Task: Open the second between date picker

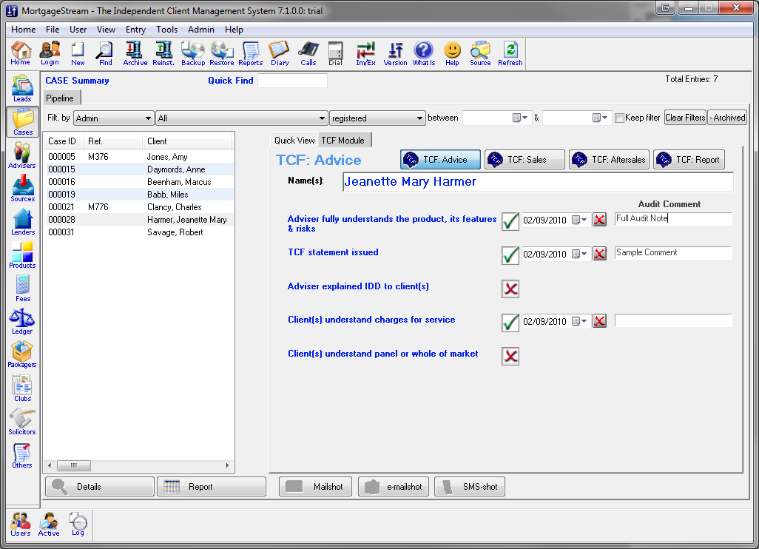Action: coord(600,118)
